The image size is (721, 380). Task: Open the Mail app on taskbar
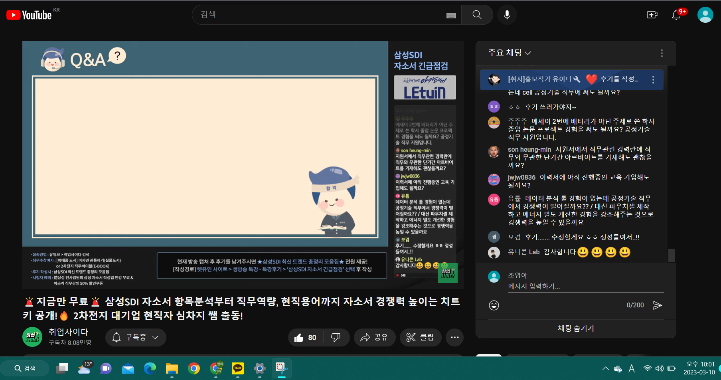coord(128,368)
